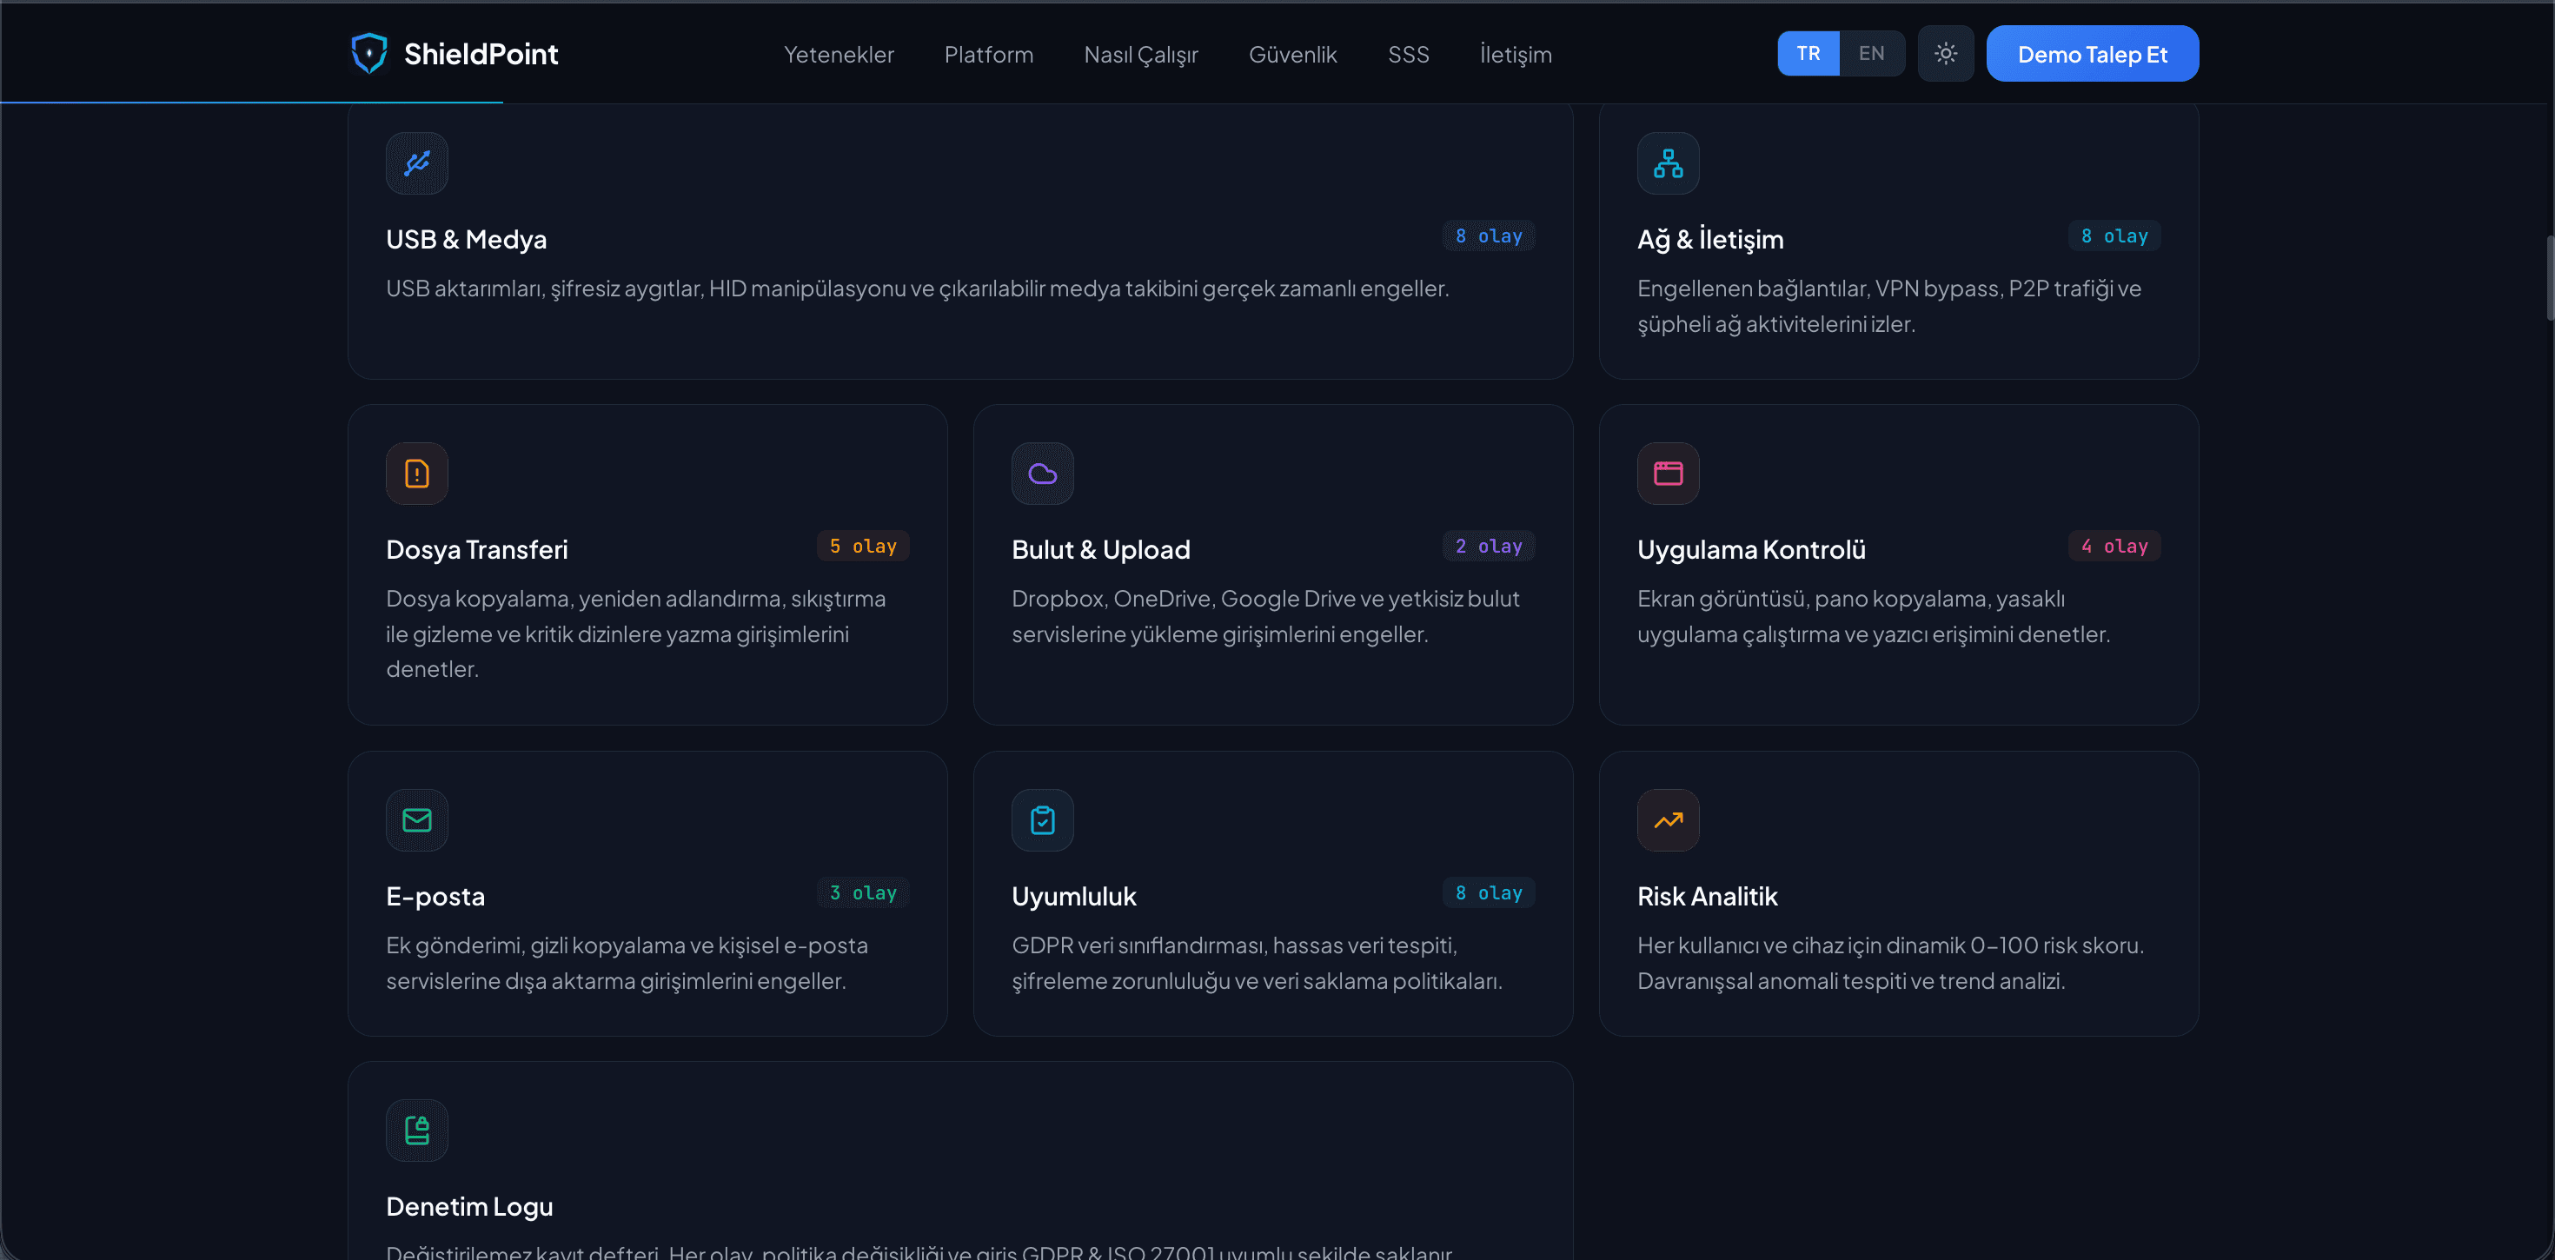Click the Ağ & İletişim network icon
Viewport: 2555px width, 1260px height.
click(x=1669, y=162)
